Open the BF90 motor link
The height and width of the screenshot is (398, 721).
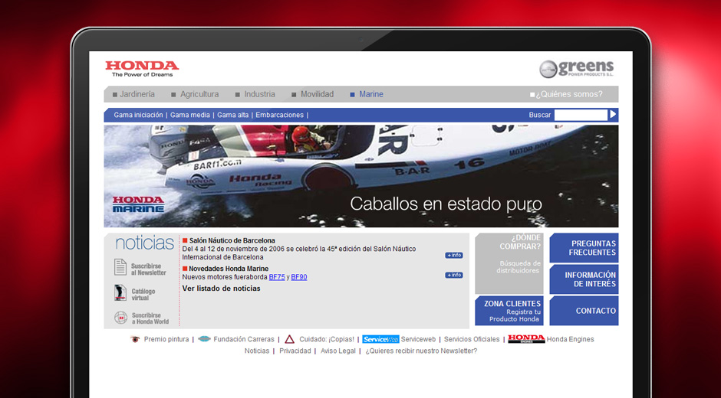[x=299, y=277]
